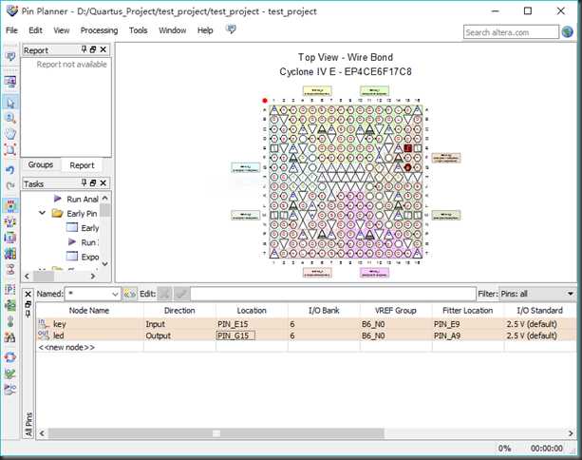Click the Edit cancel X button

point(165,294)
